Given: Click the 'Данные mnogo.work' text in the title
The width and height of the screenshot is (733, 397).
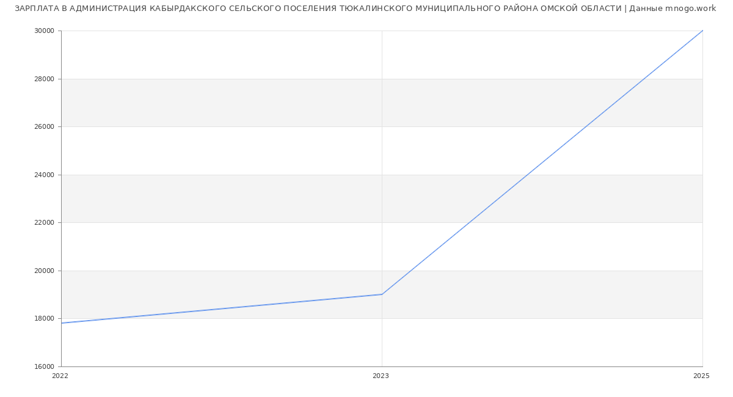Looking at the screenshot, I should (x=672, y=9).
